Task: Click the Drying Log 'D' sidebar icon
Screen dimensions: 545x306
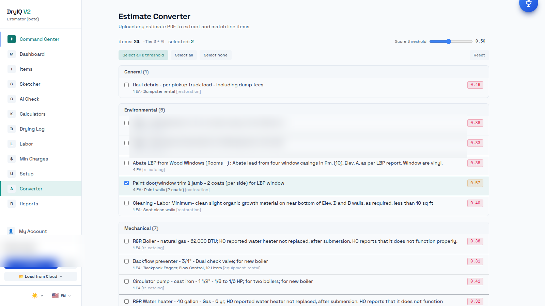Action: coord(12,129)
